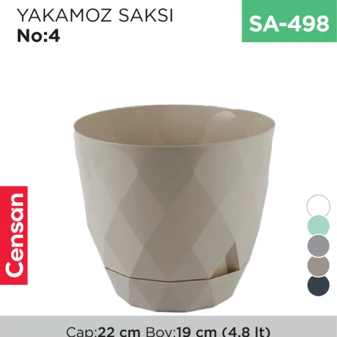Click the YAKAMOZ SAKSI product title
This screenshot has width=337, height=337.
tap(95, 16)
